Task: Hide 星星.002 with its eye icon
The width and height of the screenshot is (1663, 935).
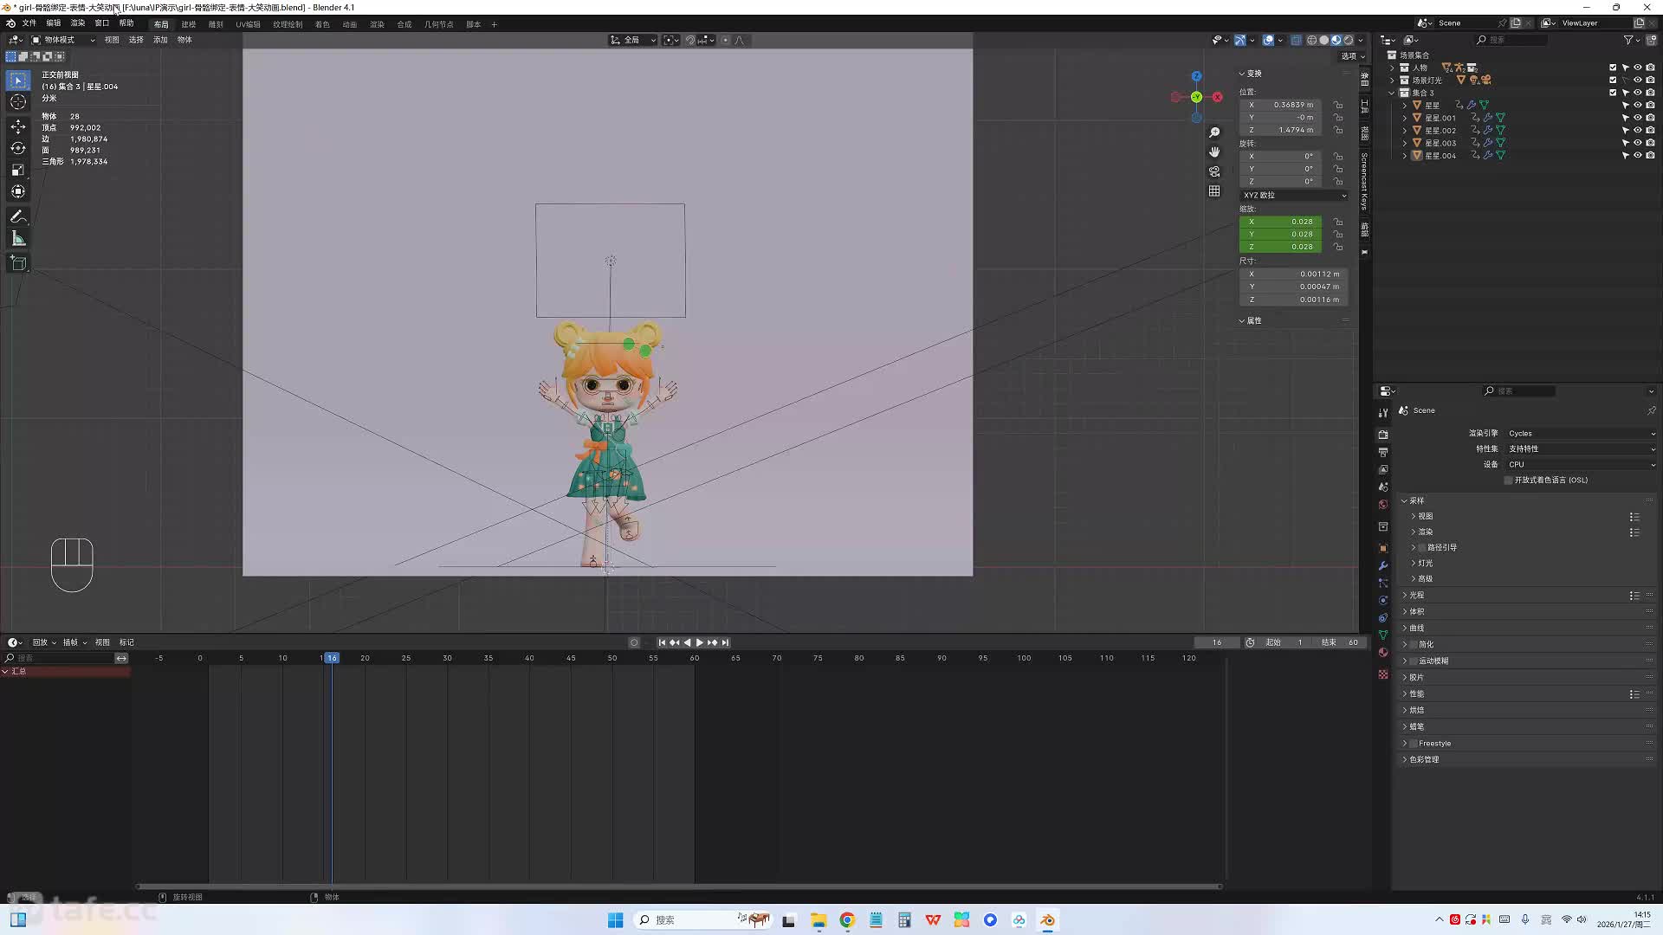Action: pyautogui.click(x=1638, y=131)
